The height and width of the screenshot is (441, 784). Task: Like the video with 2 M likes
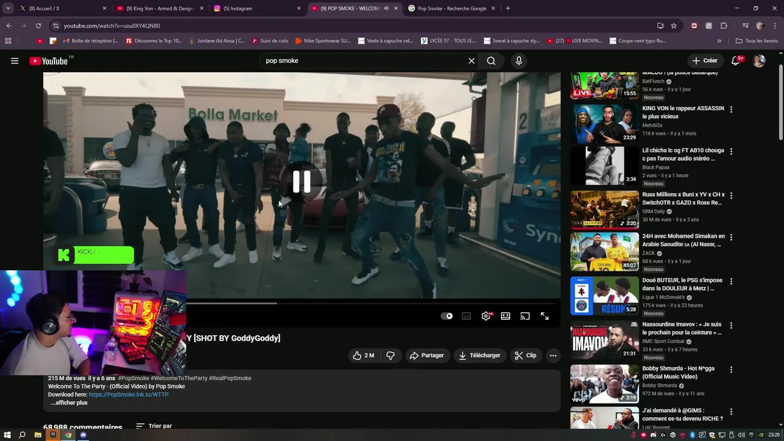(363, 355)
